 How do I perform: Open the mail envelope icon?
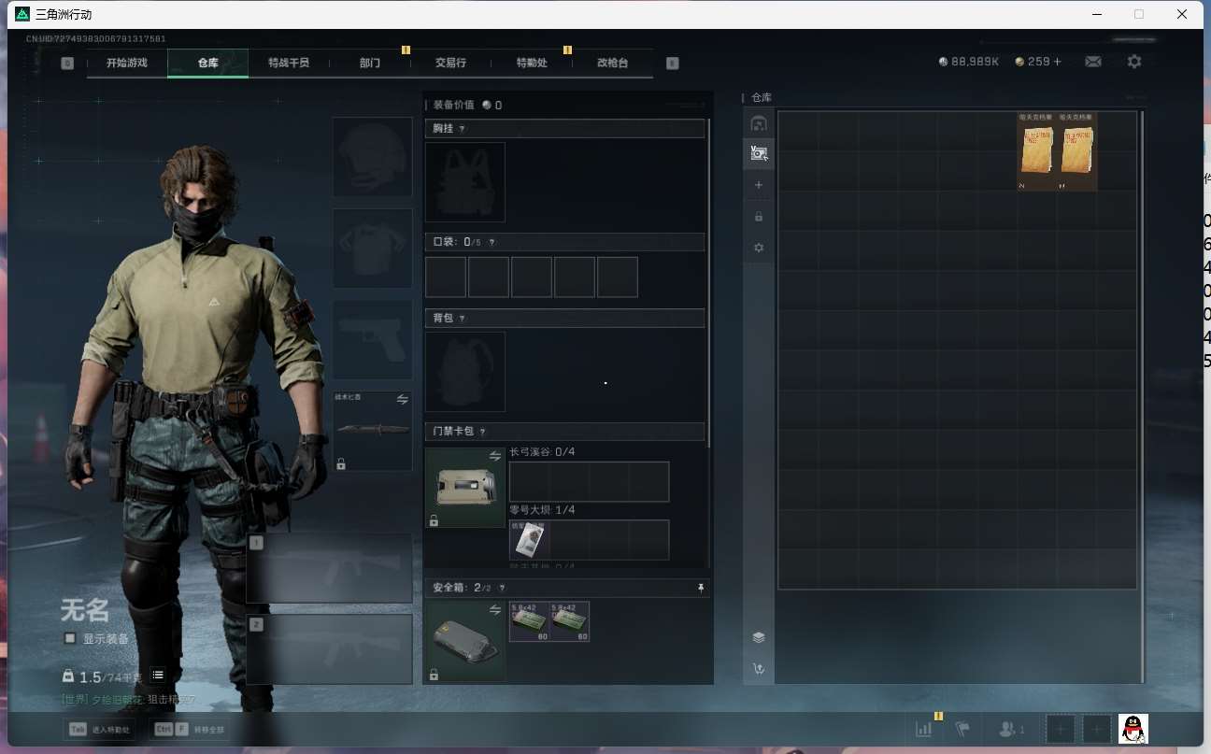pos(1092,62)
